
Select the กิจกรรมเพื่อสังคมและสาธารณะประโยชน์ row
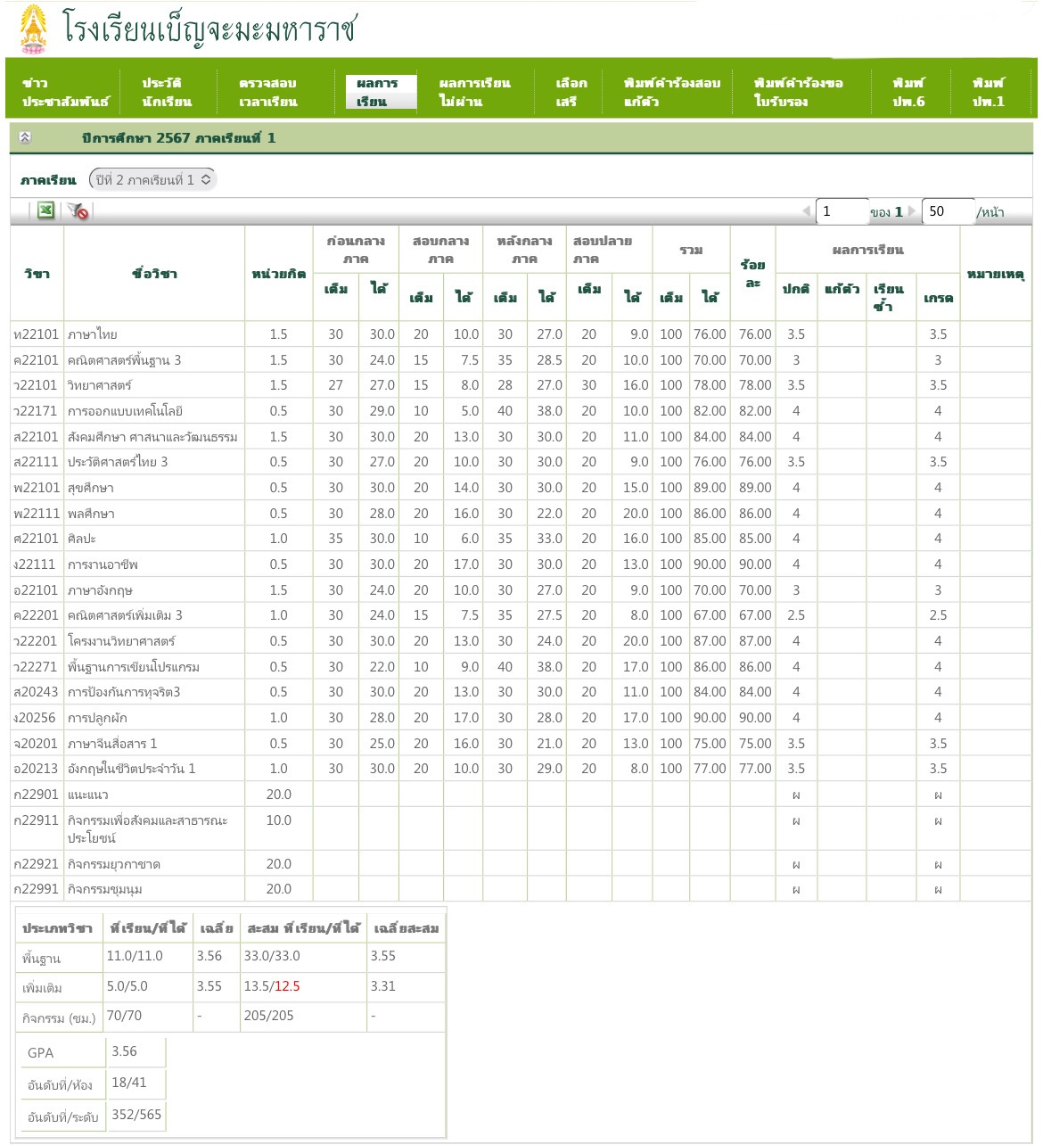coord(521,828)
